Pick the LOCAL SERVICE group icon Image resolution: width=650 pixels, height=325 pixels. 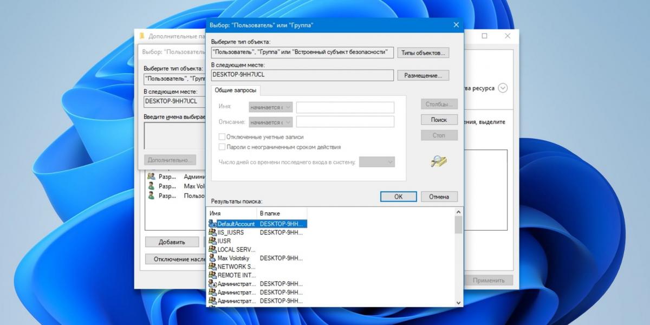(x=212, y=250)
